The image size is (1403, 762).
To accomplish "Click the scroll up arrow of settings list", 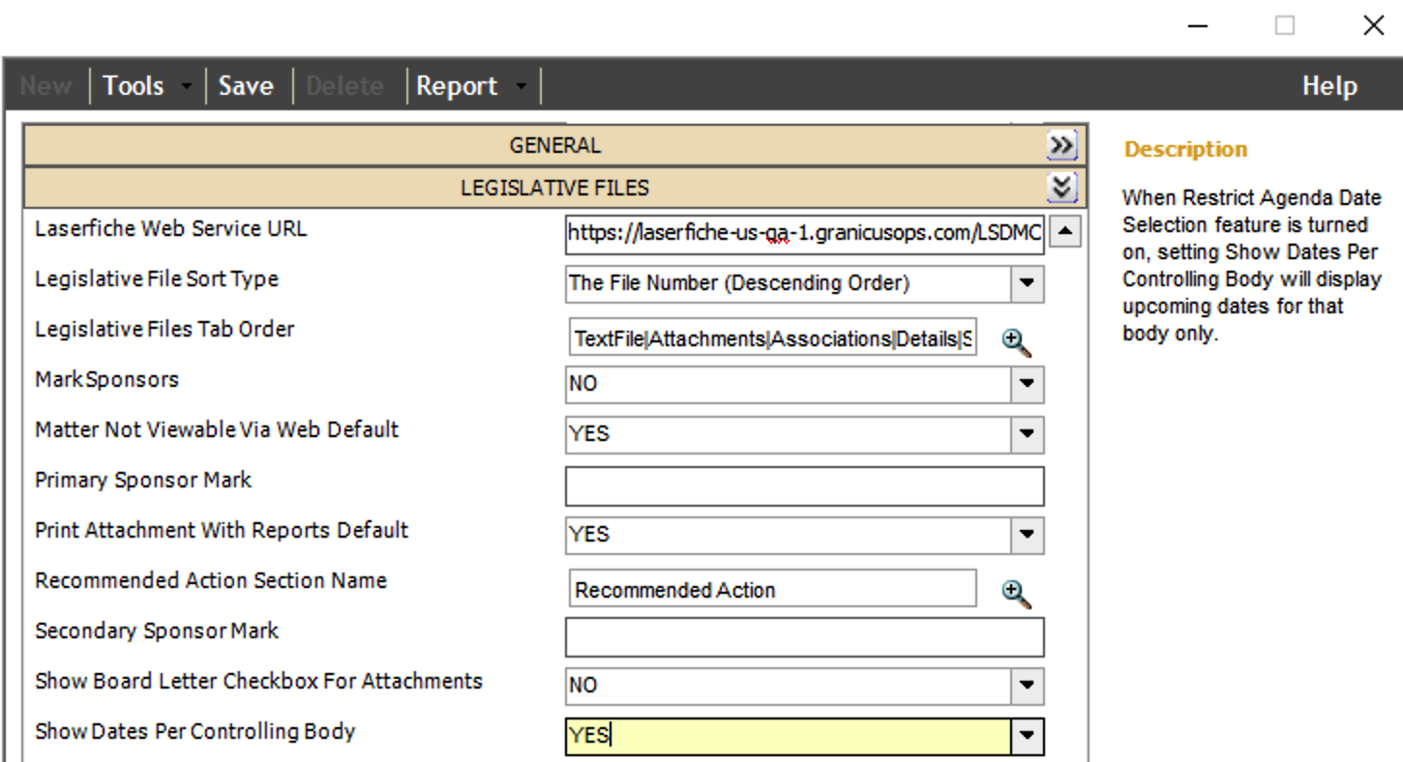I will pos(1064,231).
